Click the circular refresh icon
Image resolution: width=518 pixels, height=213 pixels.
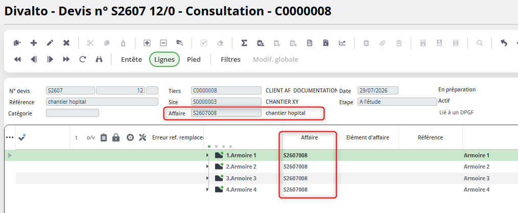coord(83,59)
